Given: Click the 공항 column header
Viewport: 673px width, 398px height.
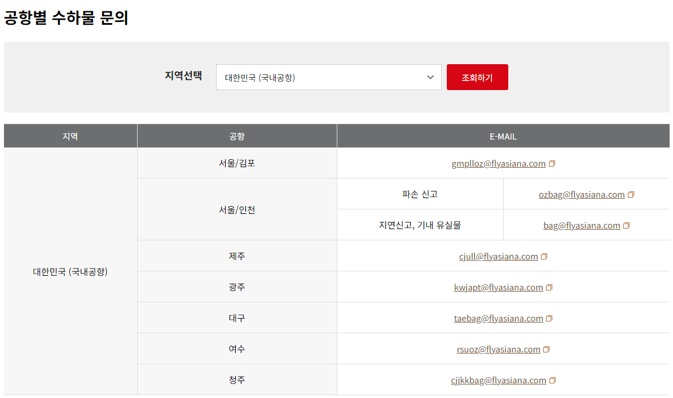Looking at the screenshot, I should (237, 136).
